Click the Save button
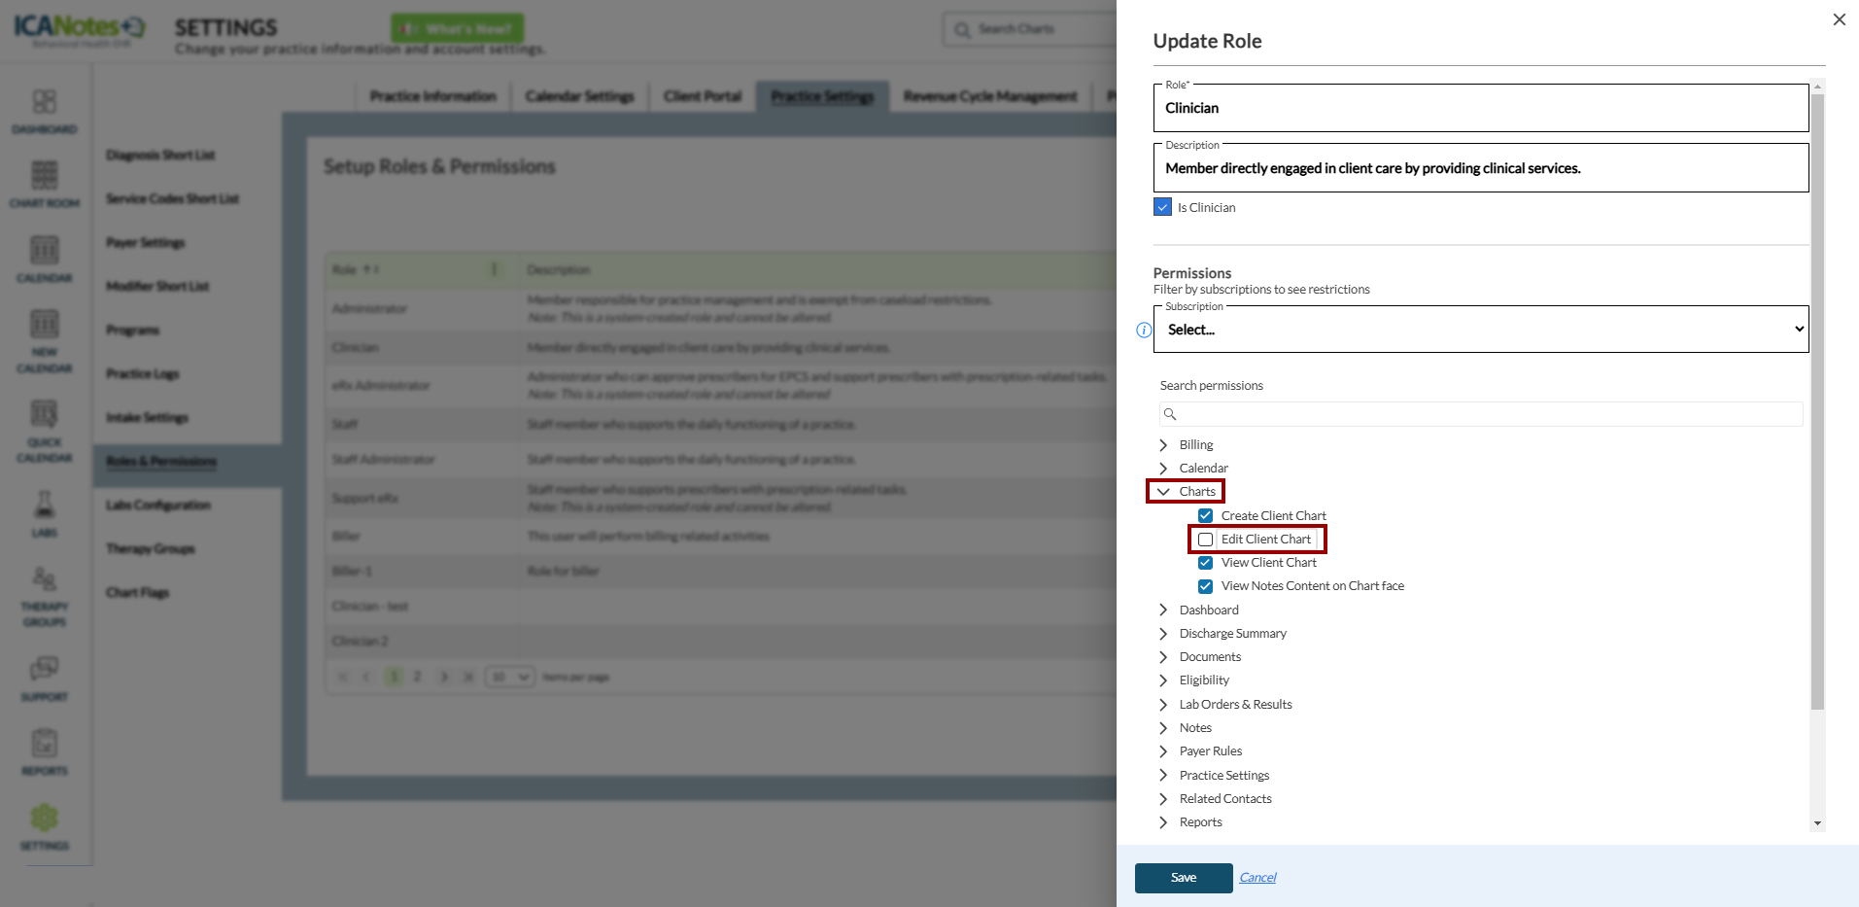Screen dimensions: 1859x907 click(1183, 878)
